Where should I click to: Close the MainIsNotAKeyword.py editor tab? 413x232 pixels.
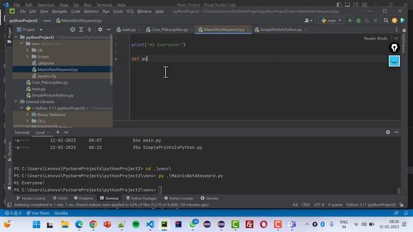(x=248, y=30)
